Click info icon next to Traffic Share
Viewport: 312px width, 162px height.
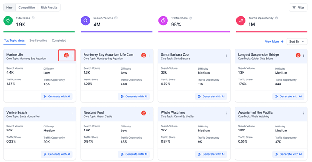click(x=190, y=18)
